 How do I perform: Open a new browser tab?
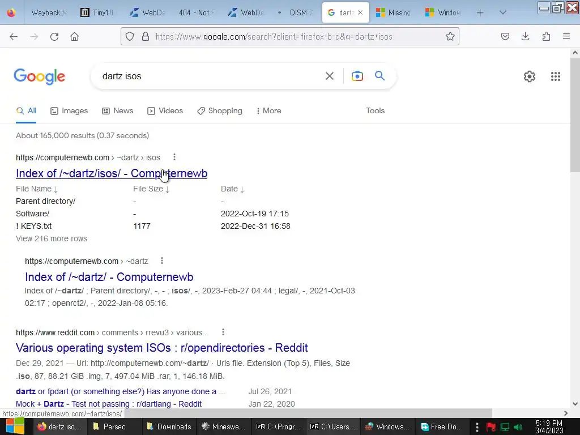click(x=480, y=12)
